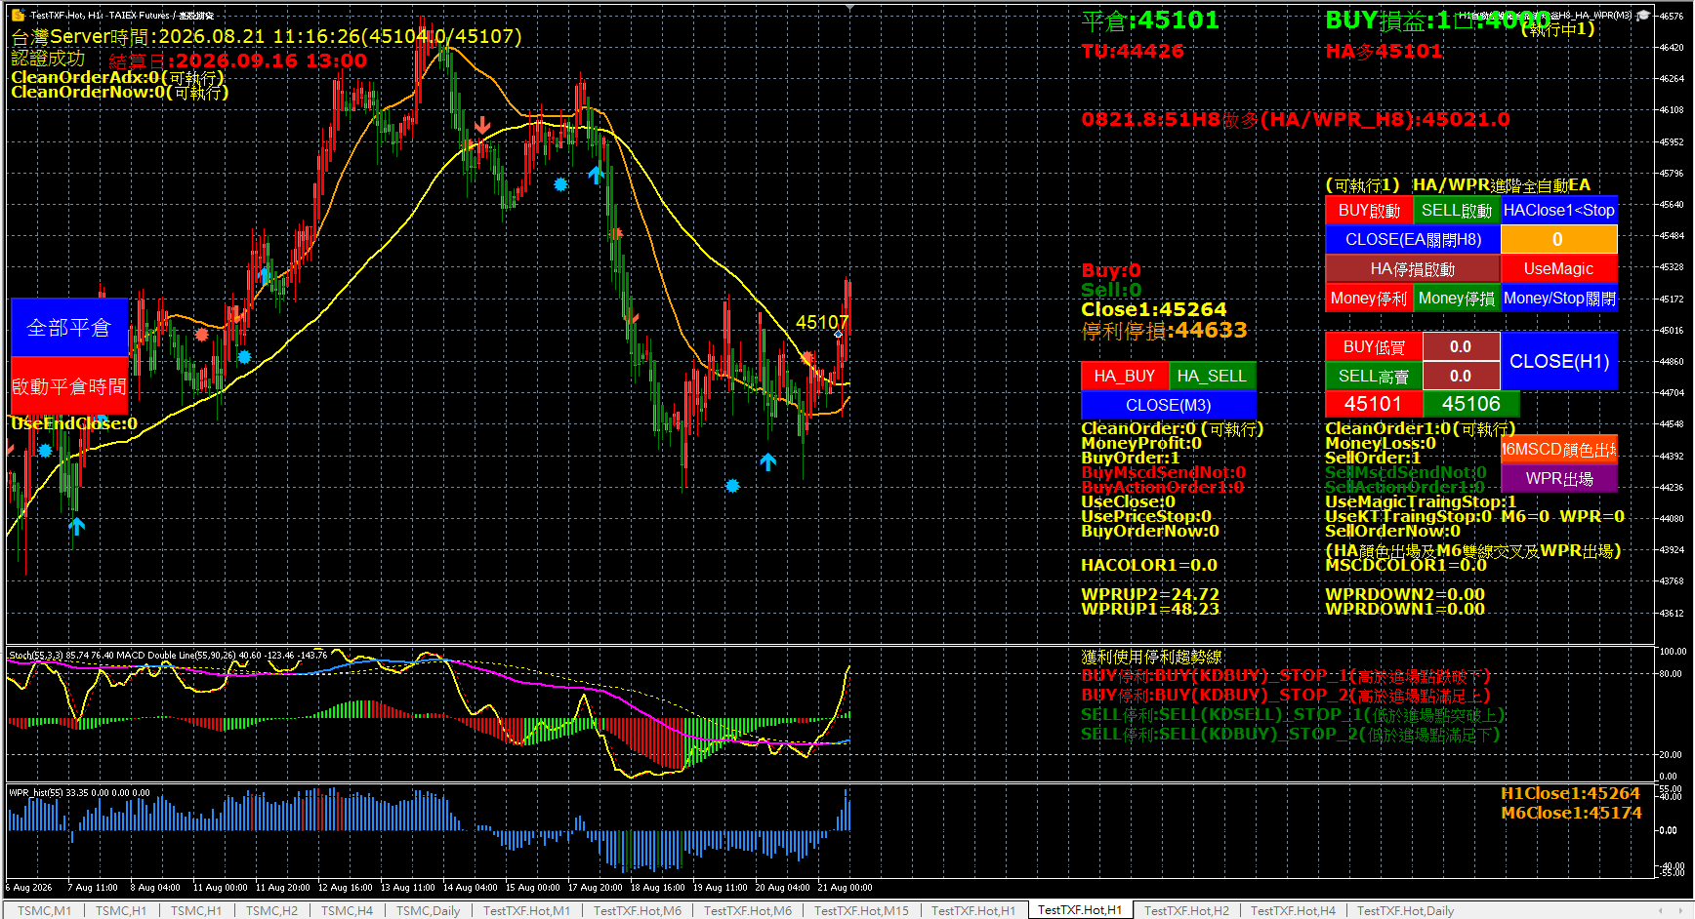Select the blue up-arrow signal below the 20 Aug candles
The image size is (1695, 919).
pyautogui.click(x=768, y=461)
